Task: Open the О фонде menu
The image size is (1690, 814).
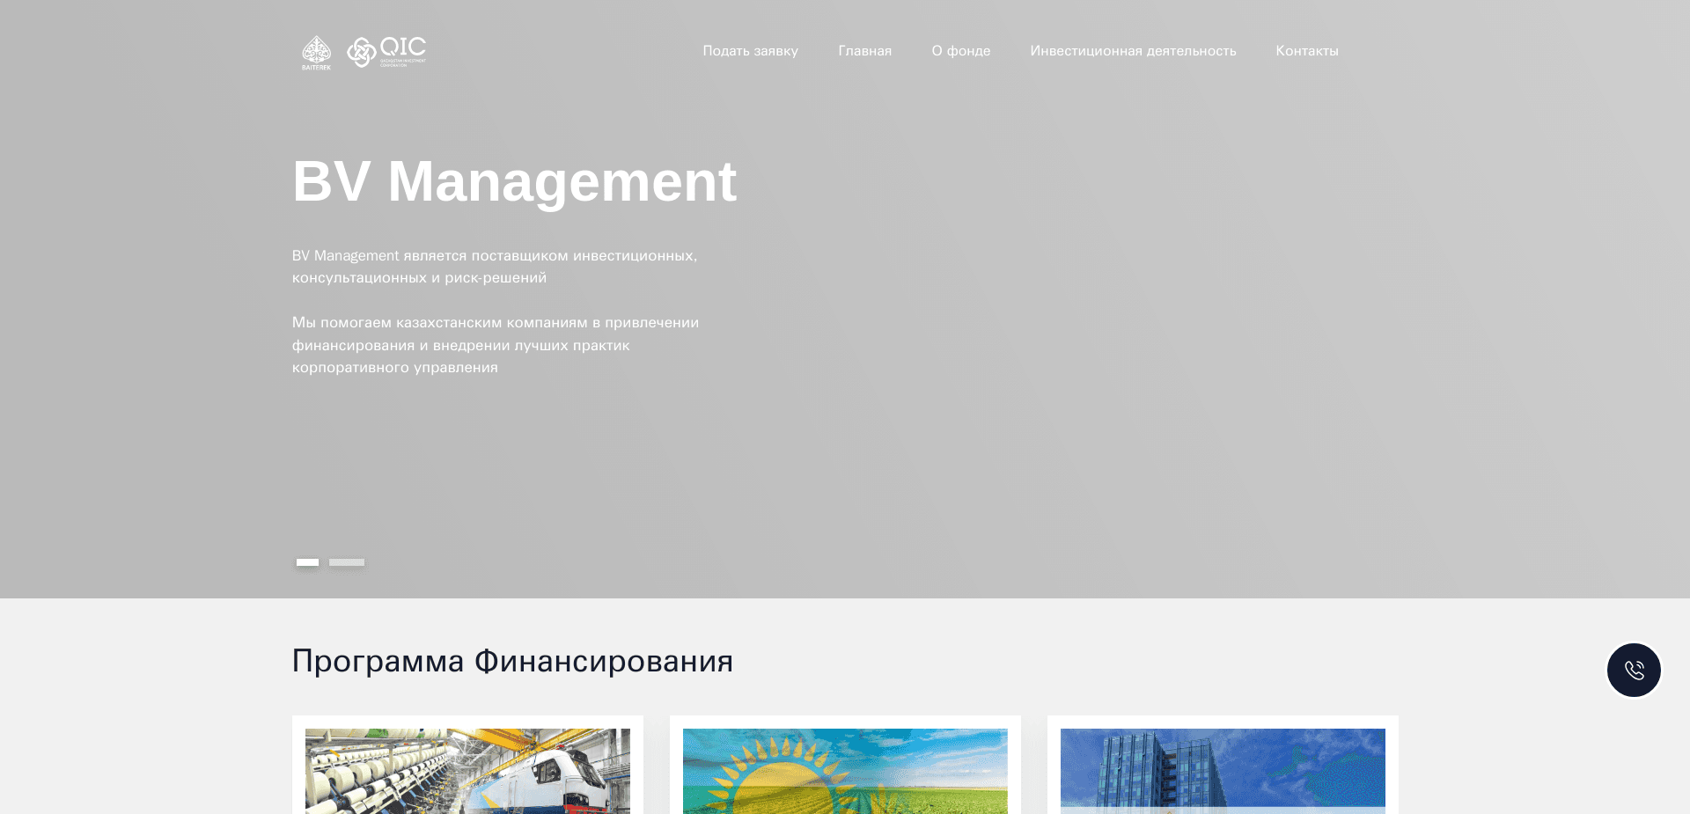Action: click(x=961, y=51)
